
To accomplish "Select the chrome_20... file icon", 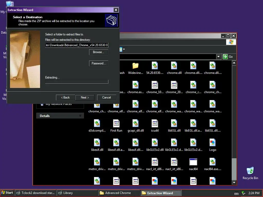I will coord(174,85).
